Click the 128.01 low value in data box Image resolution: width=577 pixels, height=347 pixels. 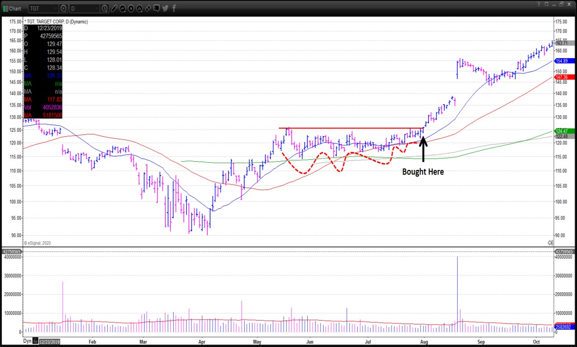pos(54,59)
